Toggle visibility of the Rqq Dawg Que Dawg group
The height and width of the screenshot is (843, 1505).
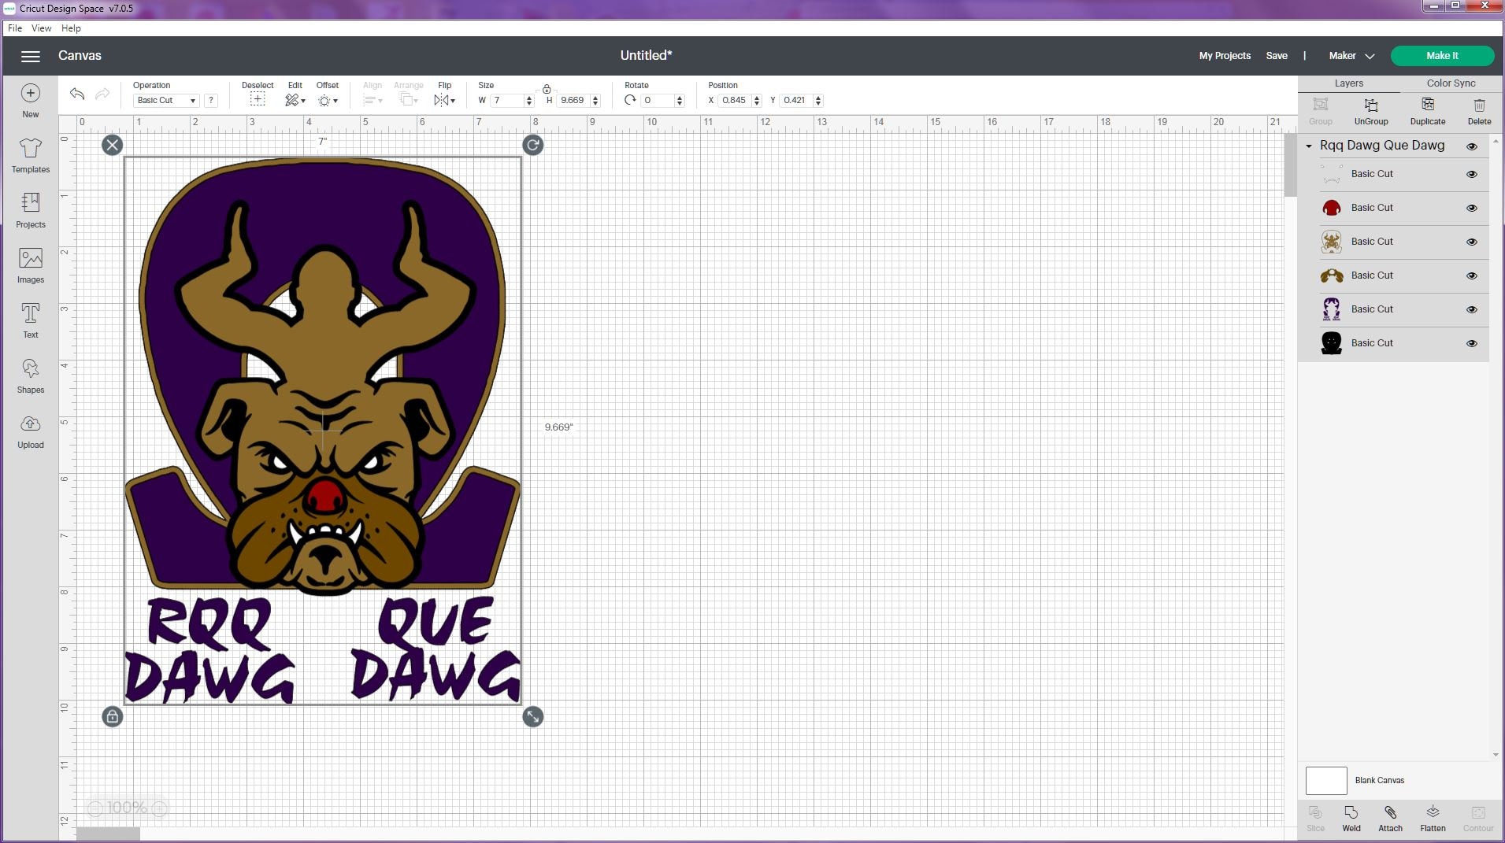(1473, 146)
